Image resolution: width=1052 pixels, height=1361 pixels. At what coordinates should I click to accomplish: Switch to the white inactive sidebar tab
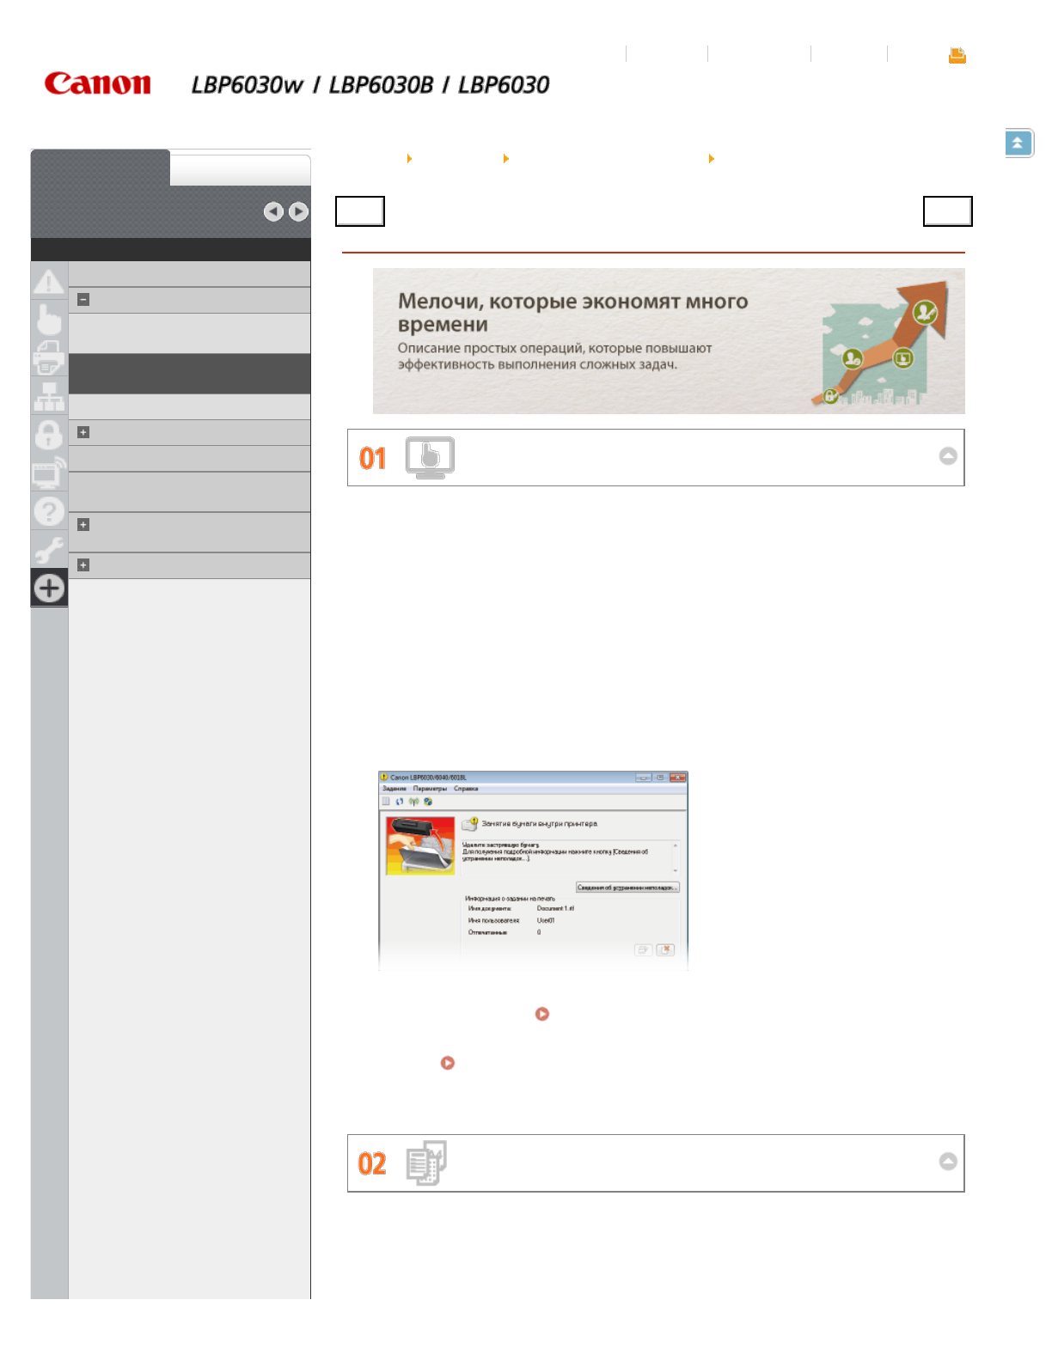pos(240,169)
